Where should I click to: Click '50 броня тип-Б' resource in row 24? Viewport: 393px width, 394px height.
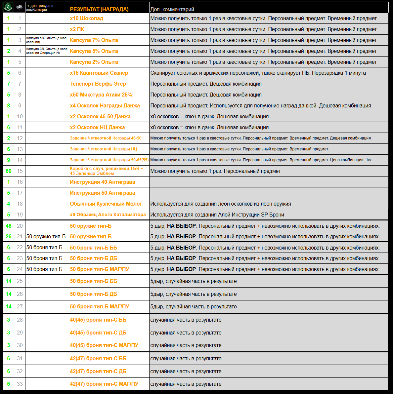[x=44, y=269]
